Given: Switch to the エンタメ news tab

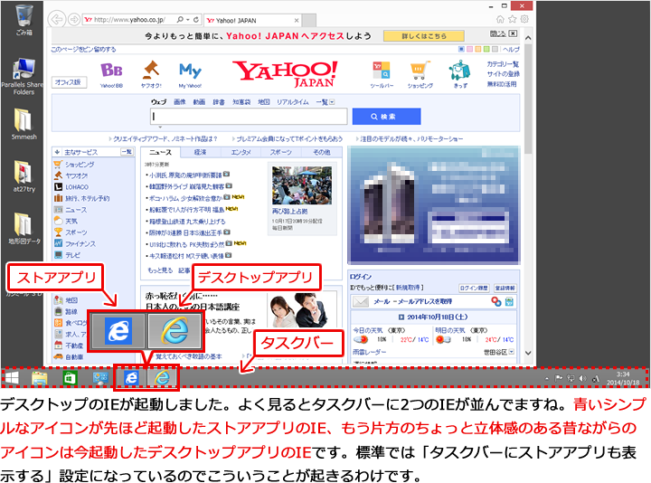Looking at the screenshot, I should tap(241, 152).
